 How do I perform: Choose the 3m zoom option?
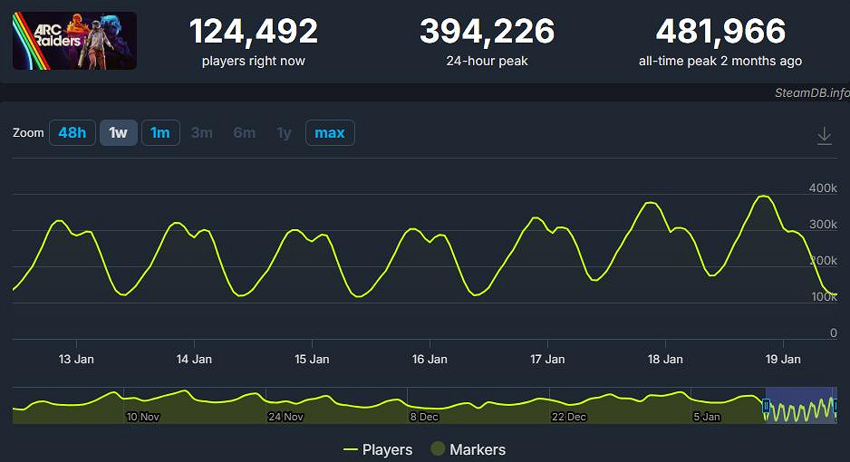(x=201, y=133)
